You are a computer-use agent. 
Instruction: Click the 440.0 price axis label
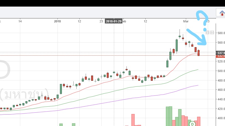pyautogui.click(x=221, y=99)
